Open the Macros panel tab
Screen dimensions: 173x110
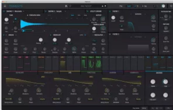coord(159,73)
